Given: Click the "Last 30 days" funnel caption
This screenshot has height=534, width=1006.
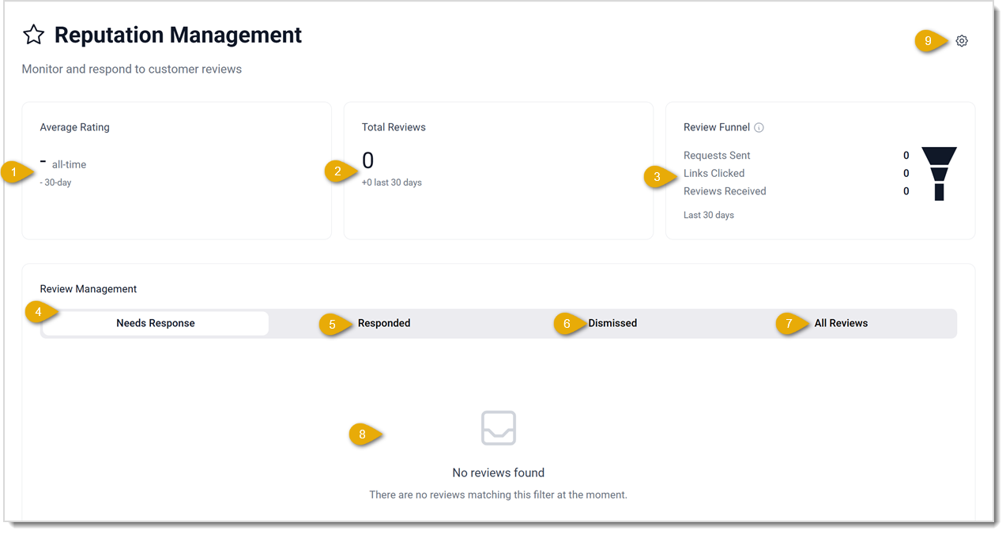Looking at the screenshot, I should point(709,215).
